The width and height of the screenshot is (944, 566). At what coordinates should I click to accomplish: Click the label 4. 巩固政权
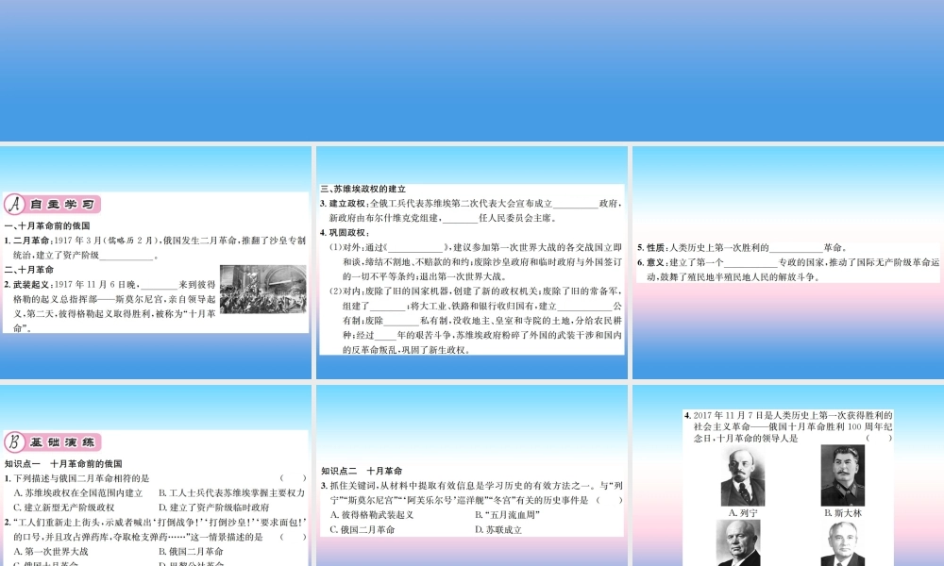click(x=345, y=233)
